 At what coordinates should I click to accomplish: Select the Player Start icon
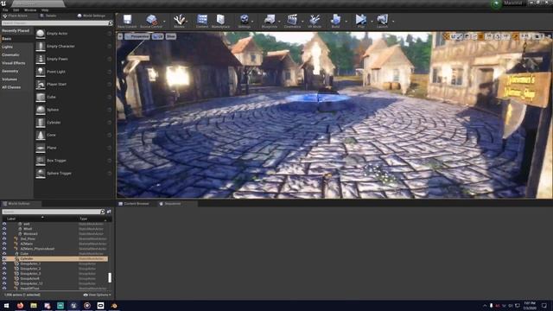[x=41, y=85]
